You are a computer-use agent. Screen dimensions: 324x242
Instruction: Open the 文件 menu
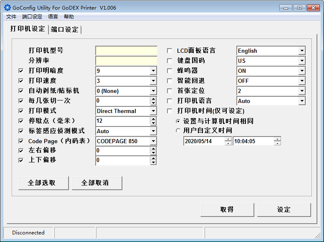(11, 17)
